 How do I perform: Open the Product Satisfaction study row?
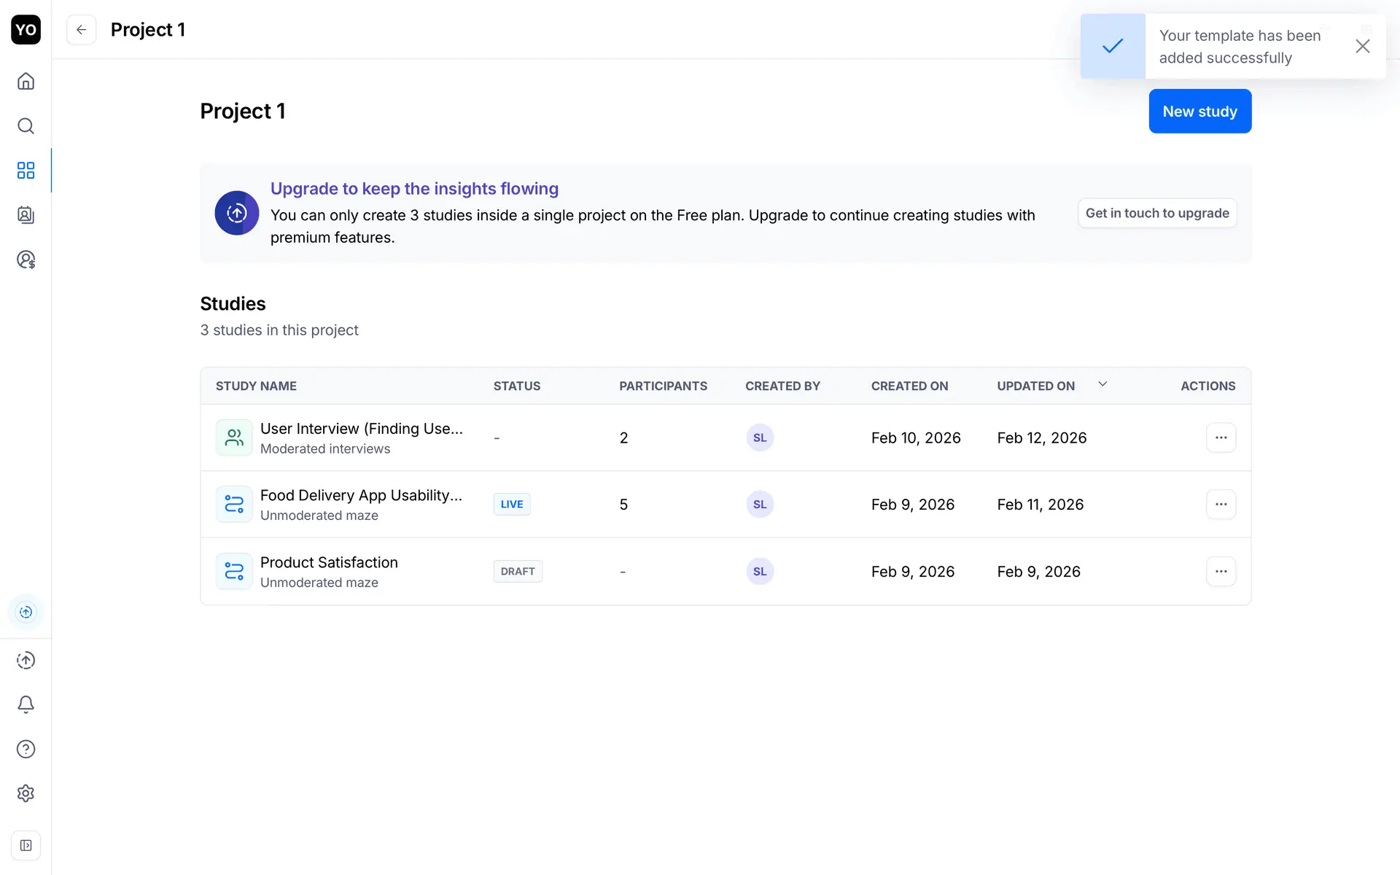[329, 563]
